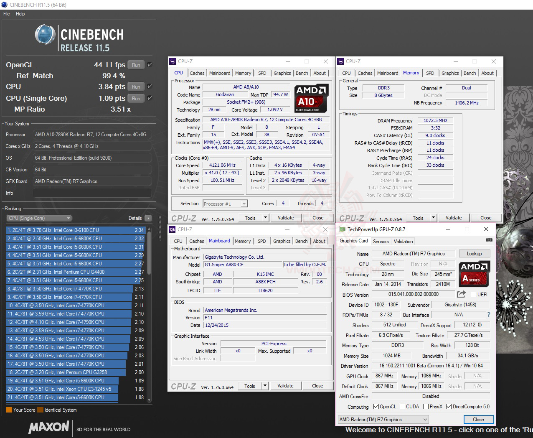Screen dimensions: 533x438
Task: Toggle the UEFI checkbox in GPU-Z
Action: point(474,295)
